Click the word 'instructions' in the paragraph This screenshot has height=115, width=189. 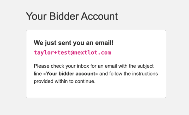[x=145, y=74]
